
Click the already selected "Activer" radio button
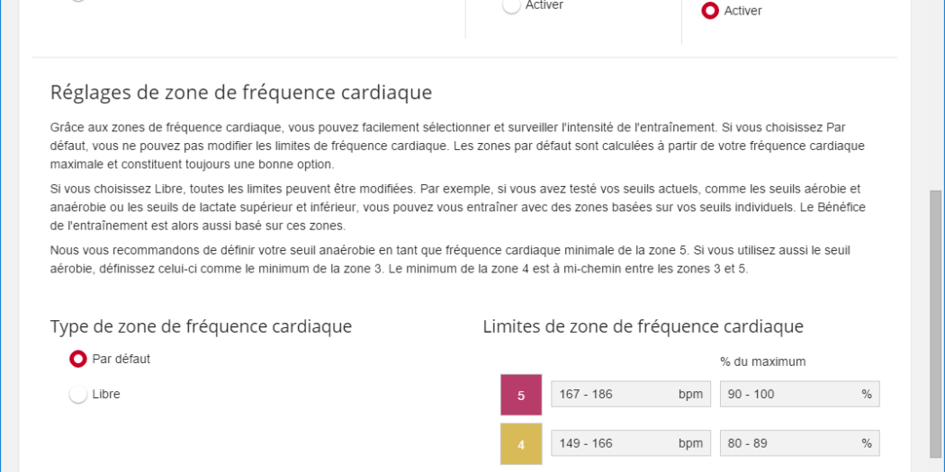(710, 12)
